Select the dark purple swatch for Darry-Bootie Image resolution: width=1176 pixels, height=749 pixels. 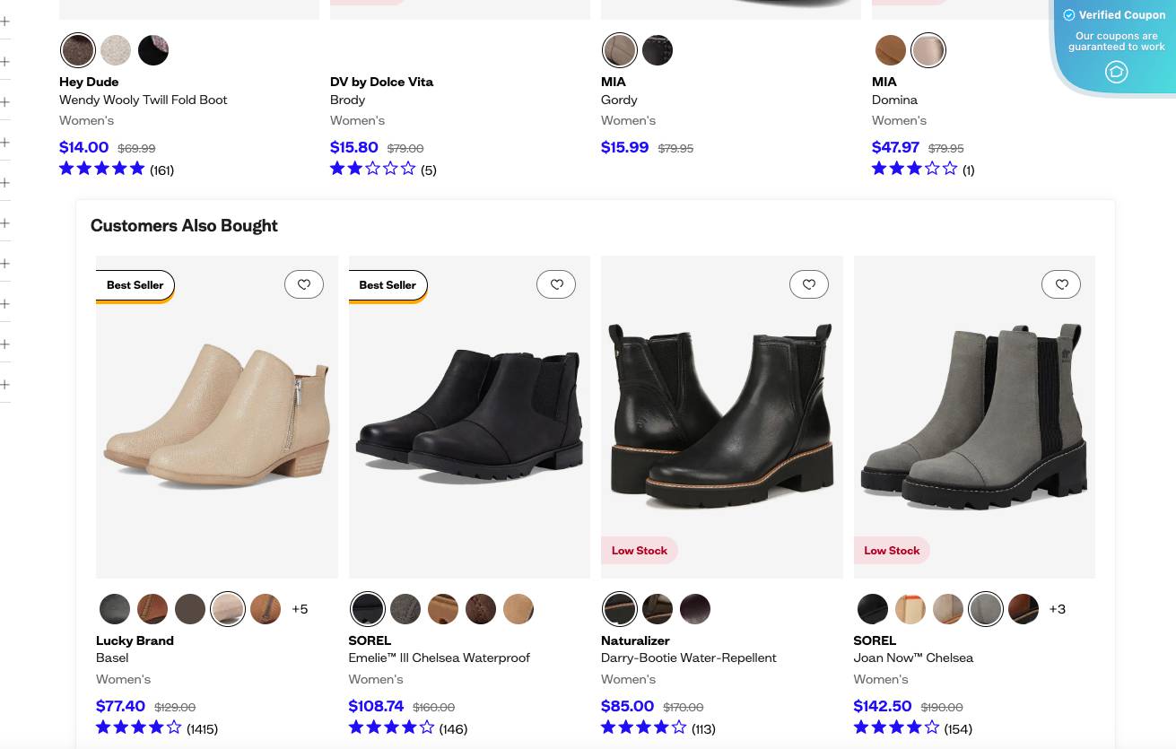pyautogui.click(x=694, y=609)
